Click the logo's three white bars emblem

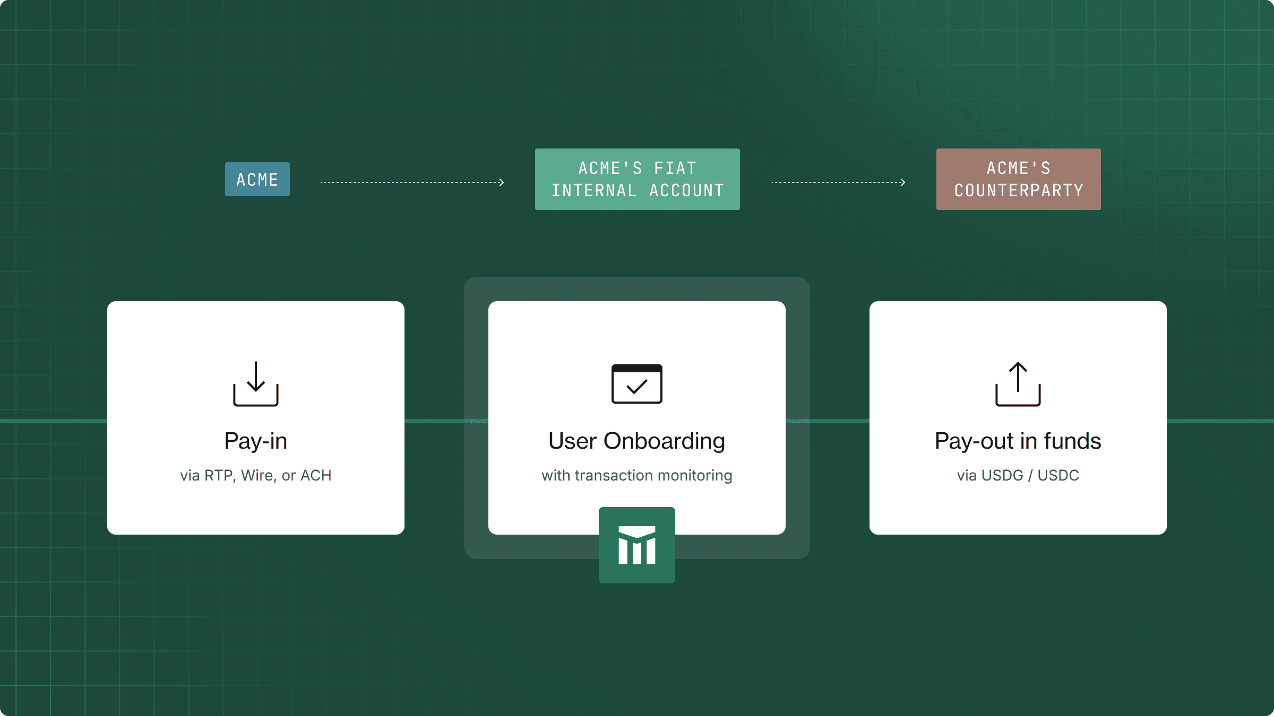click(637, 546)
